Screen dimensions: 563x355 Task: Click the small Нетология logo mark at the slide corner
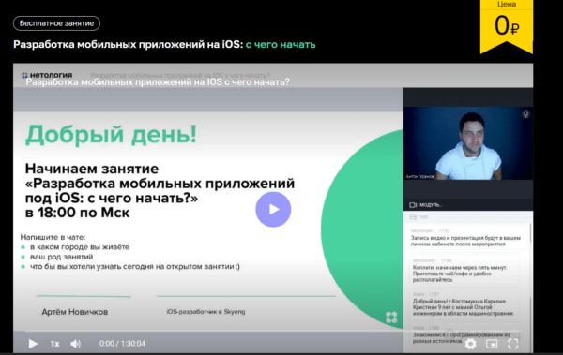click(391, 318)
